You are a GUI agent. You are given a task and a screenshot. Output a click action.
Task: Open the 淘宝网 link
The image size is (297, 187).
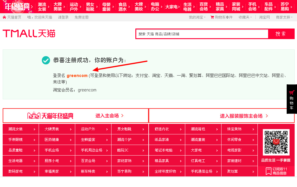coord(265,17)
